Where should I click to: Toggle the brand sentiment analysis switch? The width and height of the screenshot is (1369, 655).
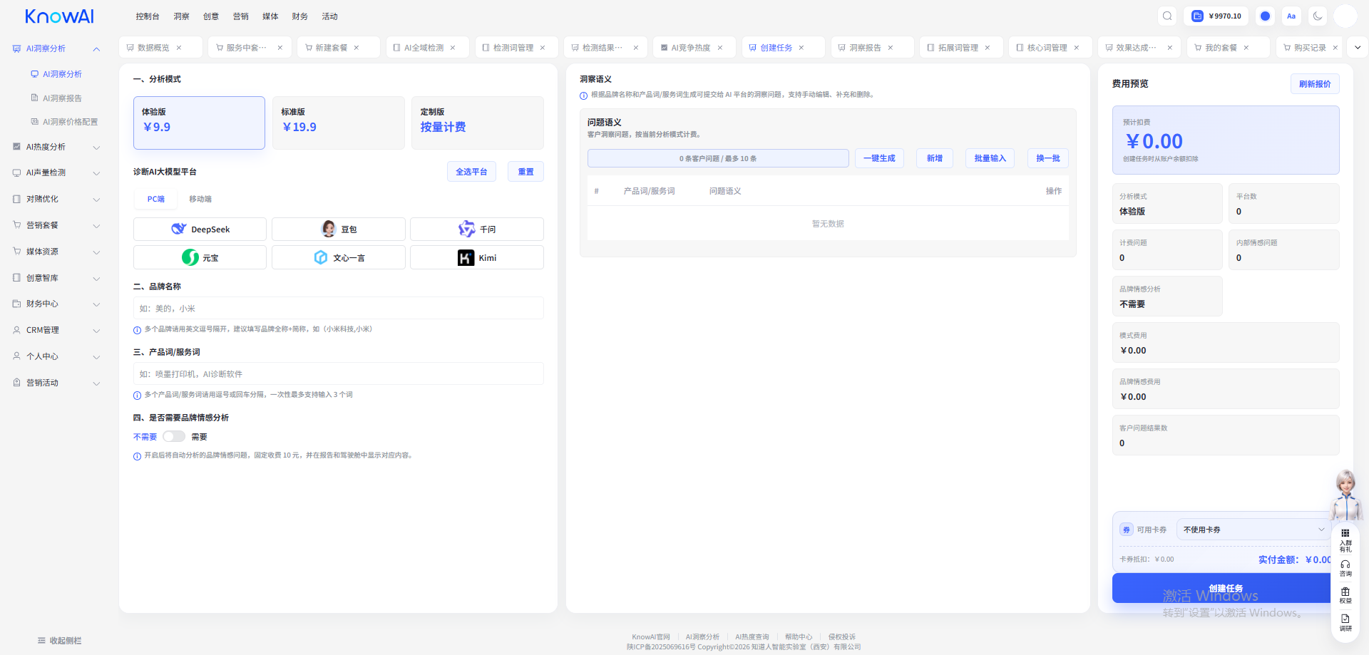point(173,436)
